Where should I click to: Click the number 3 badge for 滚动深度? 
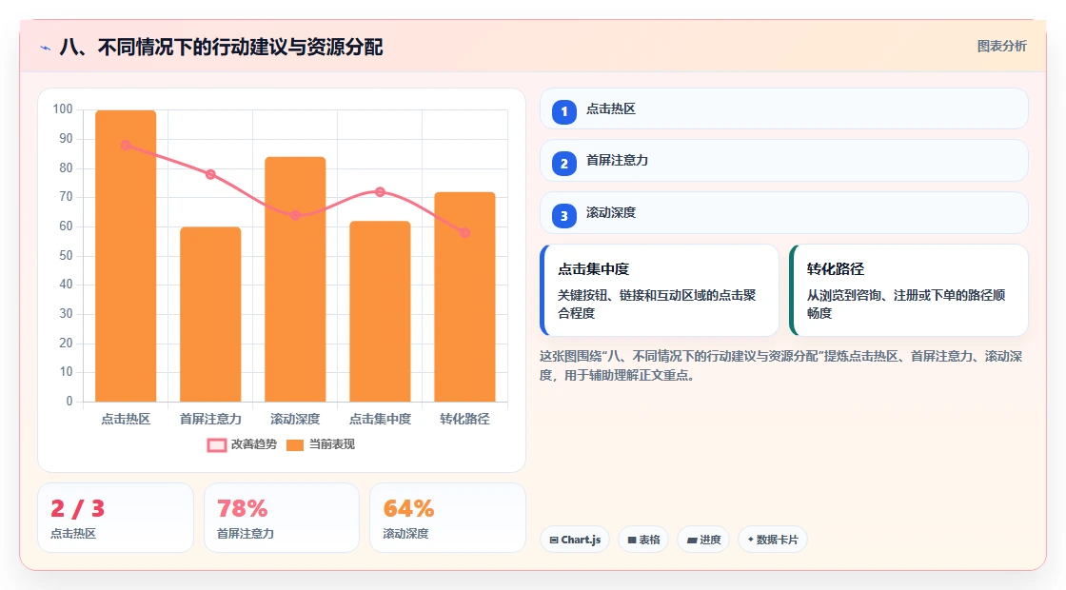tap(563, 216)
